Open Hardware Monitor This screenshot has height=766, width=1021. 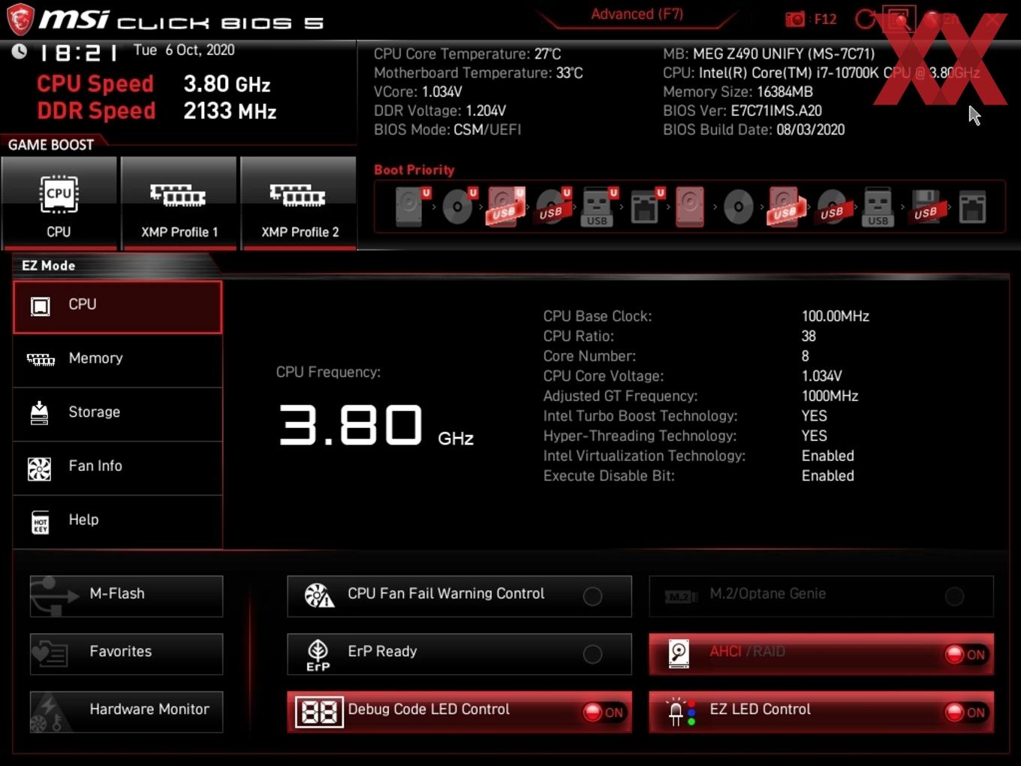point(126,712)
